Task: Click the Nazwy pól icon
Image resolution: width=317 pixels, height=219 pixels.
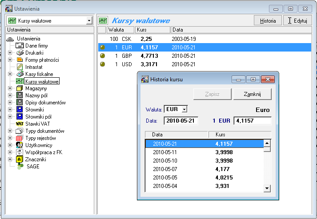Action: (20, 96)
